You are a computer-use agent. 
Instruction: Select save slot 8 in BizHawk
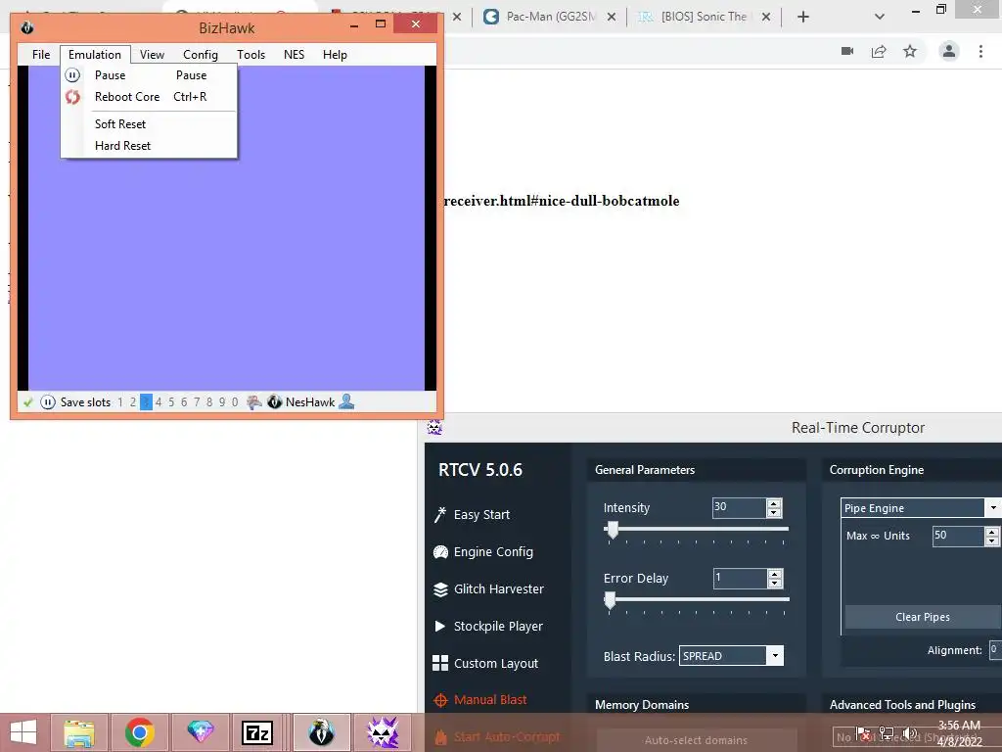[x=209, y=402]
